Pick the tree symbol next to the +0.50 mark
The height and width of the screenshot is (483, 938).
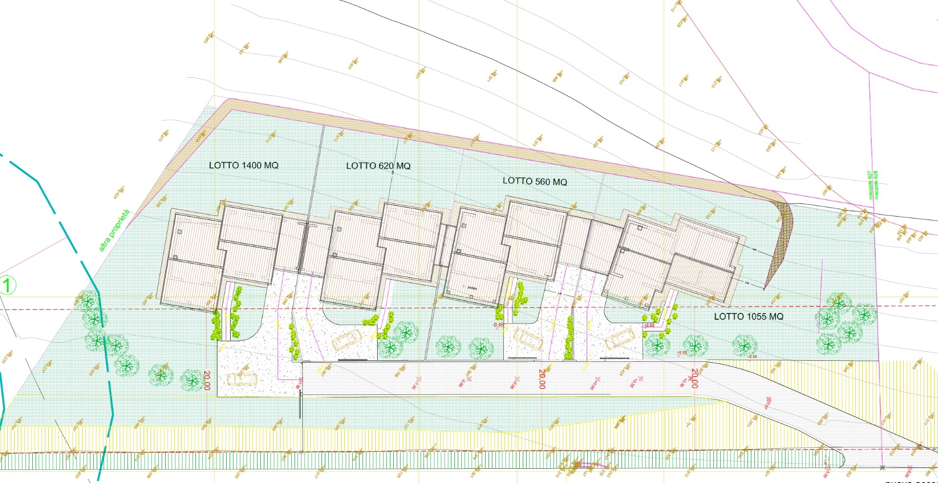(695, 345)
